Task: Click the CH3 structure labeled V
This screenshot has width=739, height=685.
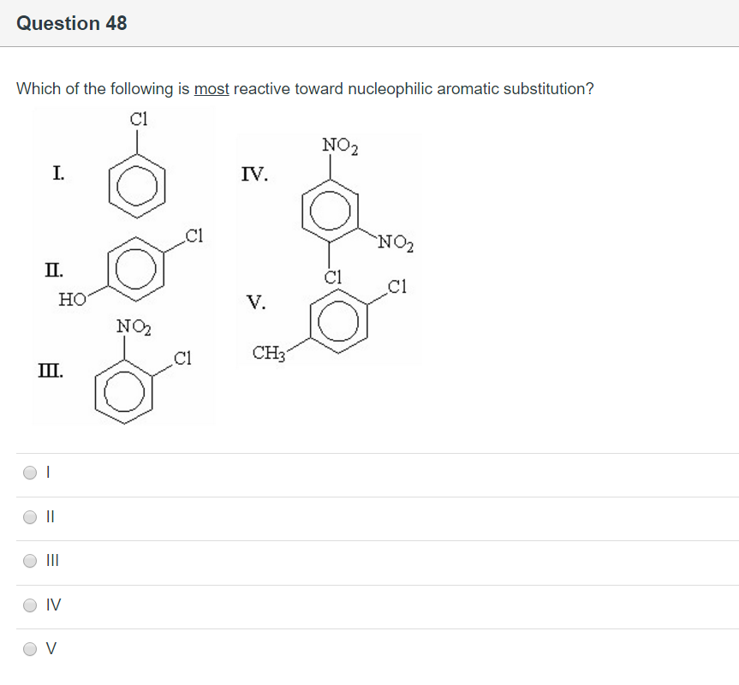Action: point(337,323)
